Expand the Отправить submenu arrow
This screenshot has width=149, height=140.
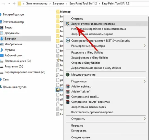pyautogui.click(x=145, y=119)
